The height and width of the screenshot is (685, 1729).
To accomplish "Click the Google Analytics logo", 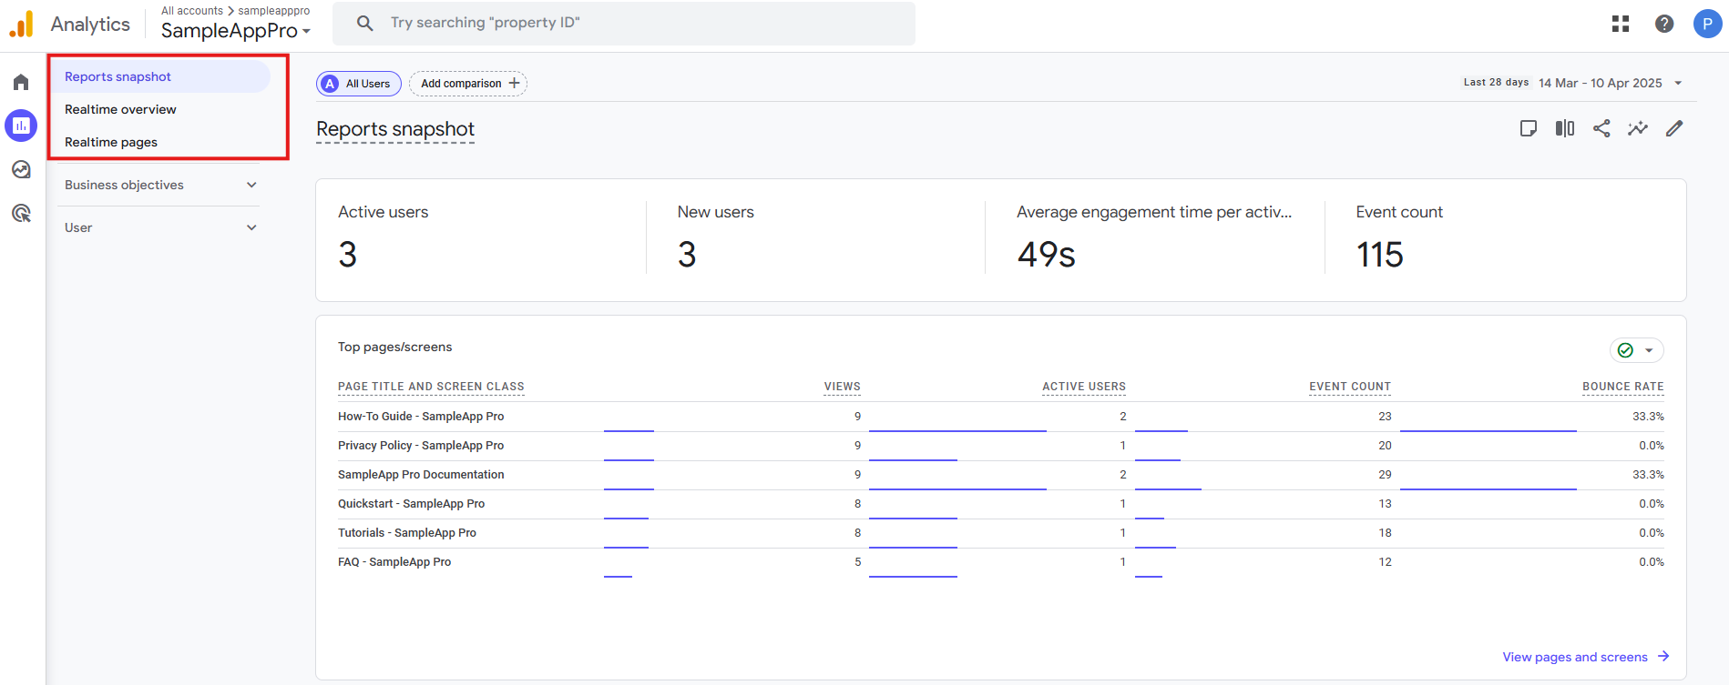I will pos(21,24).
